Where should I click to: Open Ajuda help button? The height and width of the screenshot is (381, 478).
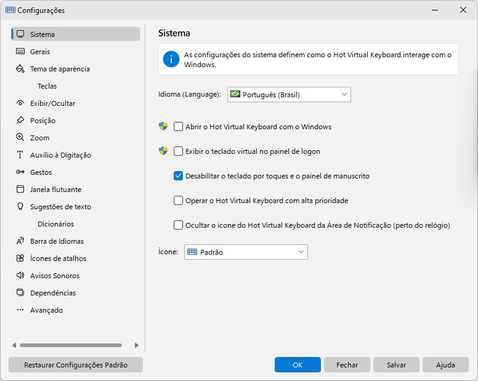pyautogui.click(x=445, y=364)
